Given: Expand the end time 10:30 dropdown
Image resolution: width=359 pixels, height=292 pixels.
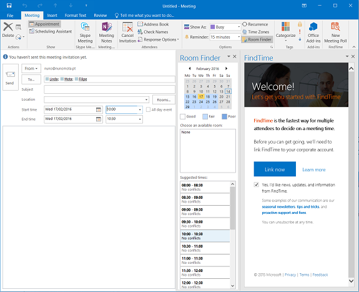Looking at the screenshot, I should click(140, 119).
